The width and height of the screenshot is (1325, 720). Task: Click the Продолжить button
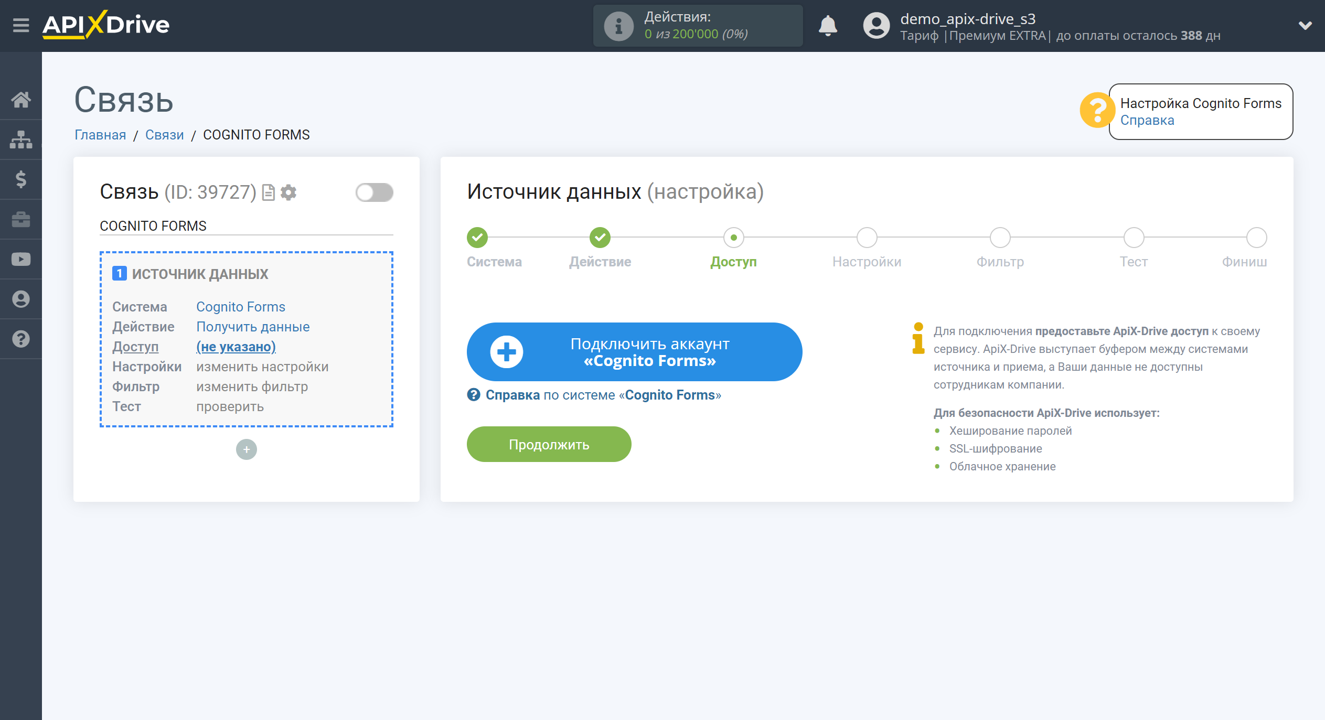(549, 444)
